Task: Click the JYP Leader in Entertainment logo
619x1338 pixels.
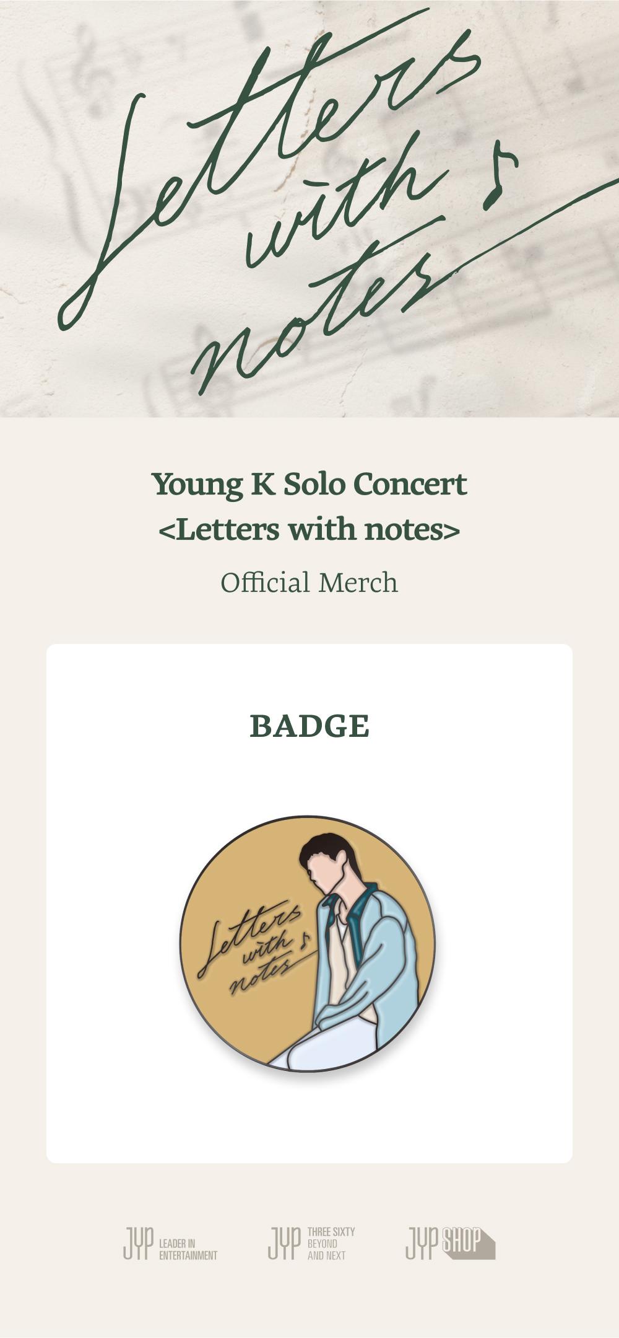Action: coord(170,1243)
